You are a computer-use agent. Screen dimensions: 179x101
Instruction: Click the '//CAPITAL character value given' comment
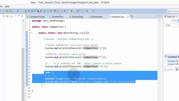click(x=65, y=54)
